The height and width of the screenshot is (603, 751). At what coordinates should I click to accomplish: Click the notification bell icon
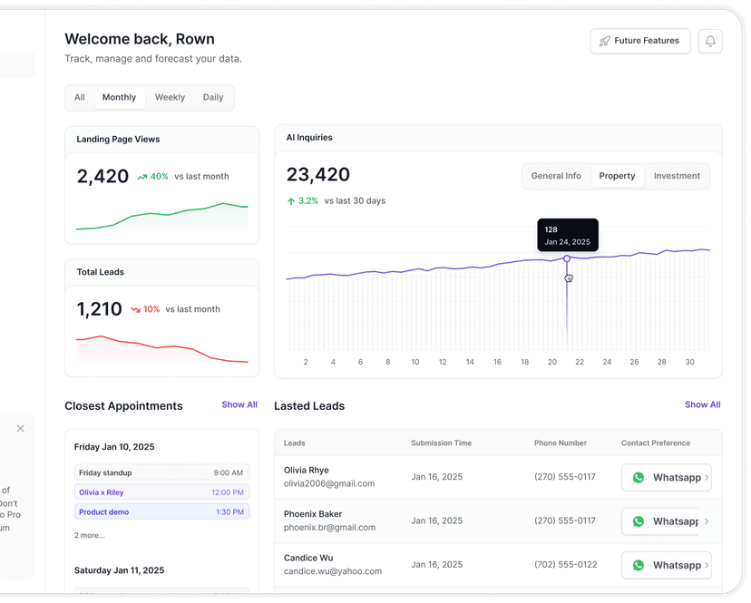710,41
